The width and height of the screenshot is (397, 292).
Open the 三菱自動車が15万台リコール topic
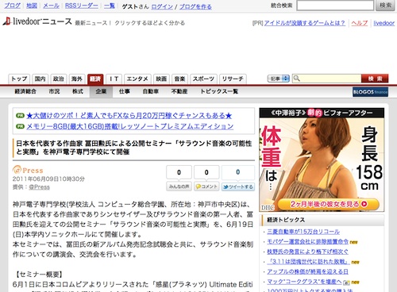click(x=303, y=232)
